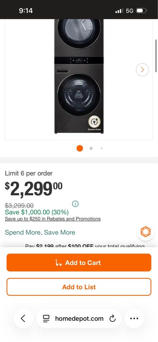
Task: Select the first orange carousel dot
Action: click(80, 148)
